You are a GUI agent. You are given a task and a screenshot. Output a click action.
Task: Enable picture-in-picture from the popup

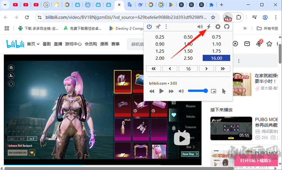213,91
